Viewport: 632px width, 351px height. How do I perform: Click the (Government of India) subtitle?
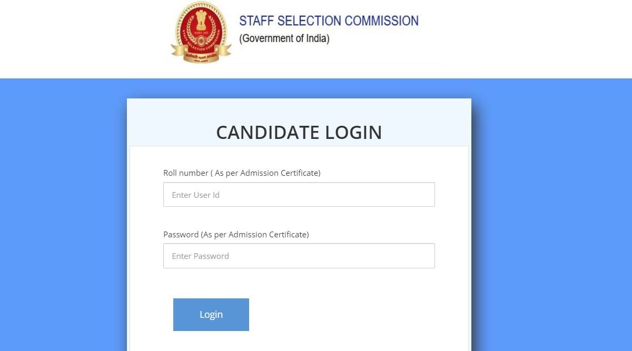tap(284, 38)
